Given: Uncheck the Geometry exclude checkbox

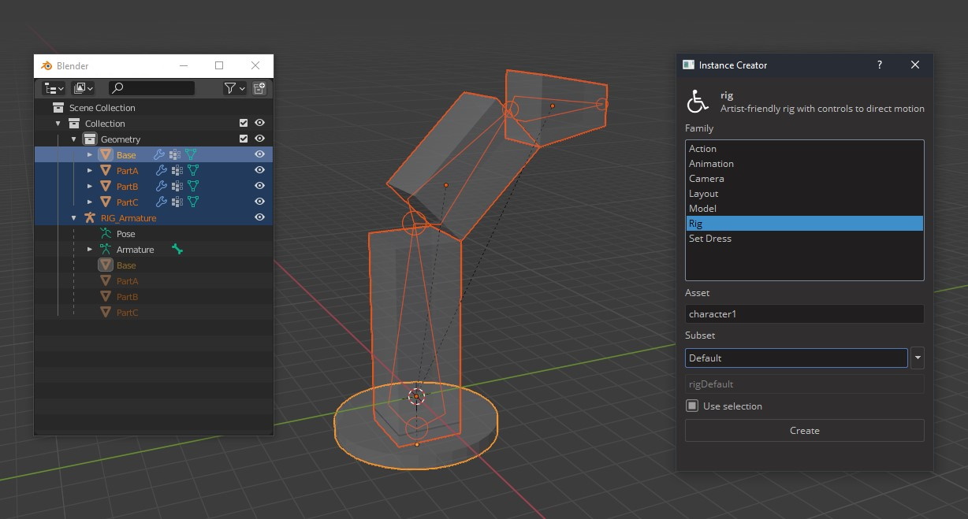Looking at the screenshot, I should pos(244,139).
